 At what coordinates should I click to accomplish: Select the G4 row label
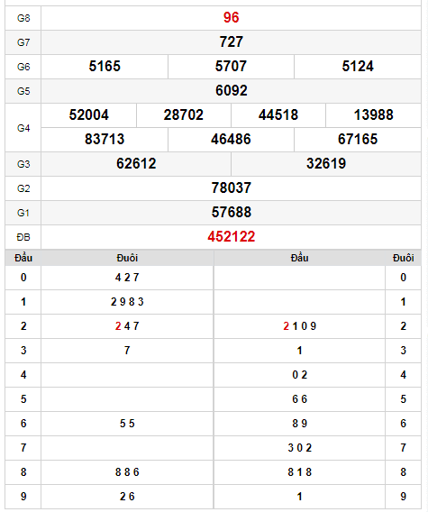coord(23,128)
